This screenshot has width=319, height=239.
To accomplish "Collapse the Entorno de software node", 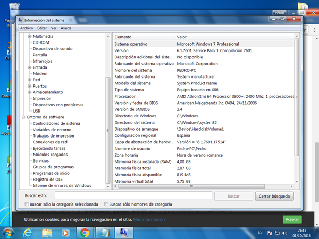I will point(22,117).
